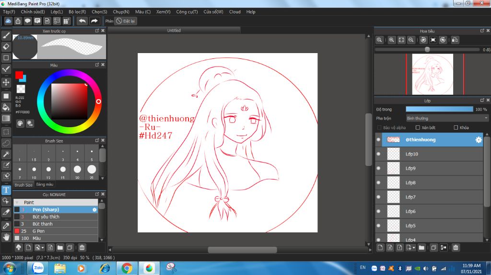Select the Brush tool in the left toolbar

pos(6,35)
